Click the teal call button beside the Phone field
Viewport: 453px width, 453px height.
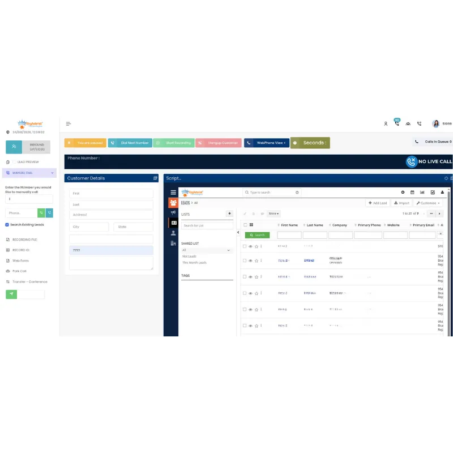click(49, 213)
